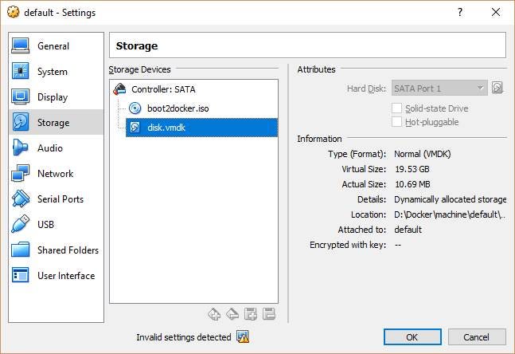Add a new storage attachment
515x354 pixels.
pyautogui.click(x=251, y=314)
